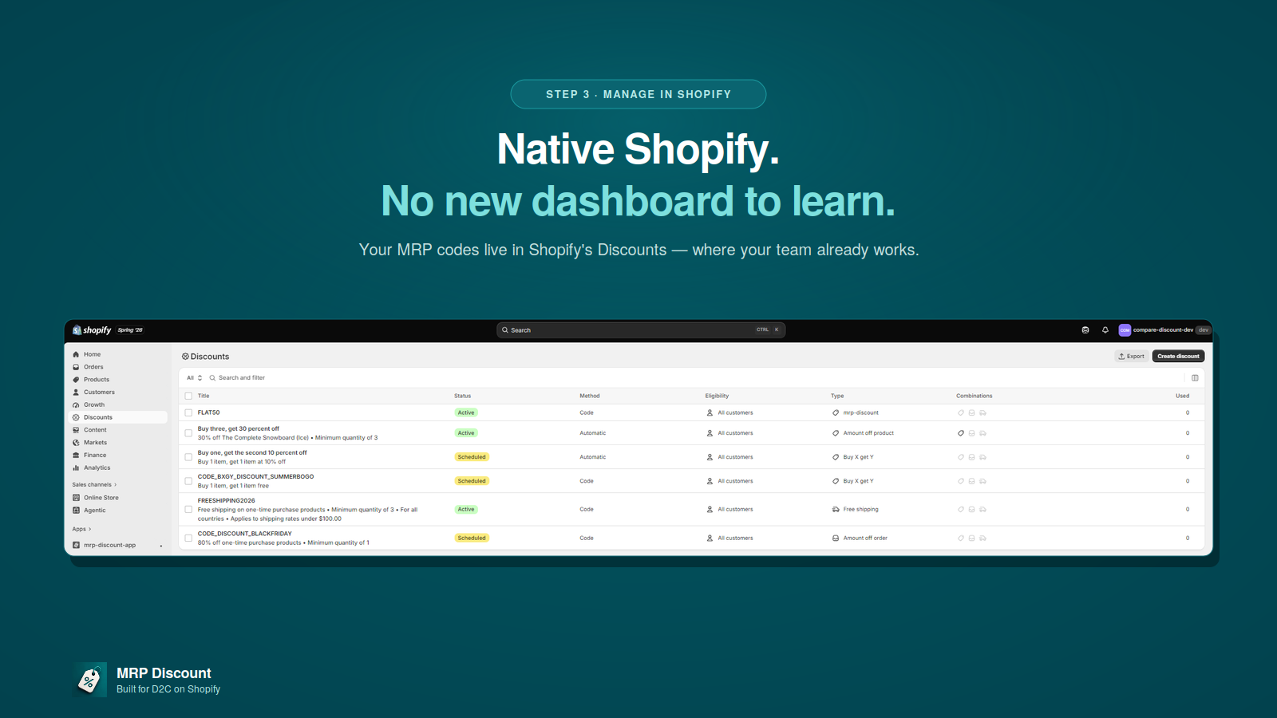The width and height of the screenshot is (1277, 718).
Task: Click the mrp-discount-app icon in sidebar
Action: (x=76, y=546)
